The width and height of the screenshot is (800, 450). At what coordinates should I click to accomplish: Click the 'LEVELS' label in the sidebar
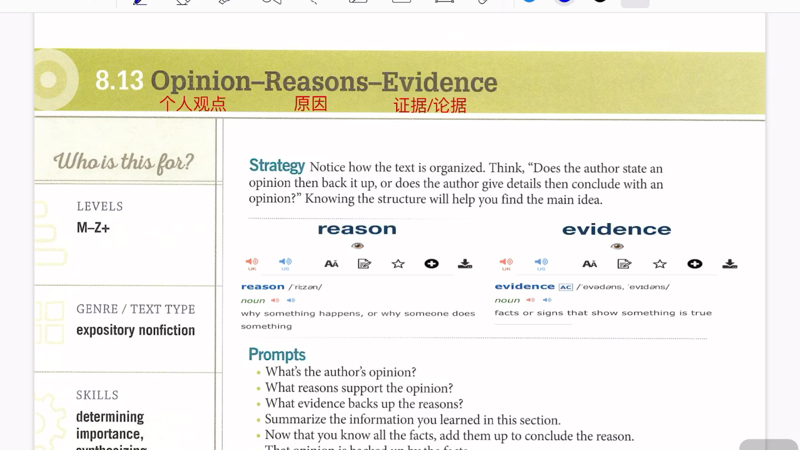tap(100, 206)
